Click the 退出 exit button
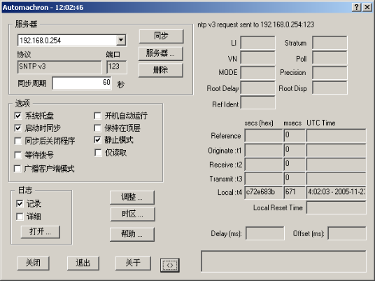 pos(83,263)
